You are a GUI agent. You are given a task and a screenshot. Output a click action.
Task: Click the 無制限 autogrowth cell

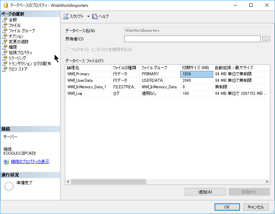coord(241,87)
